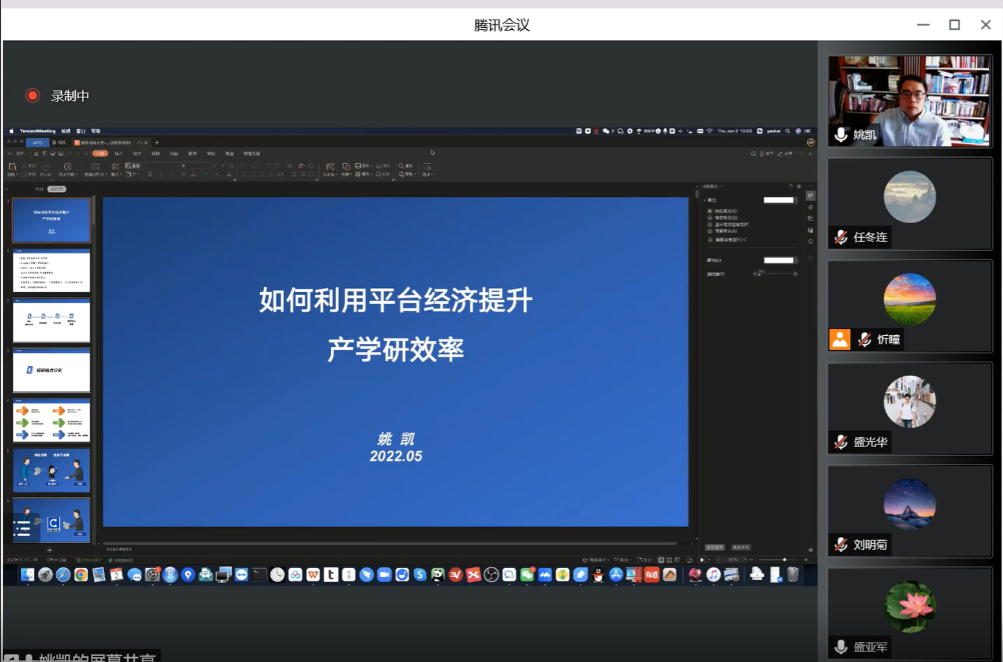Tick the hide background graphics checkbox
Image resolution: width=1003 pixels, height=662 pixels.
click(710, 239)
